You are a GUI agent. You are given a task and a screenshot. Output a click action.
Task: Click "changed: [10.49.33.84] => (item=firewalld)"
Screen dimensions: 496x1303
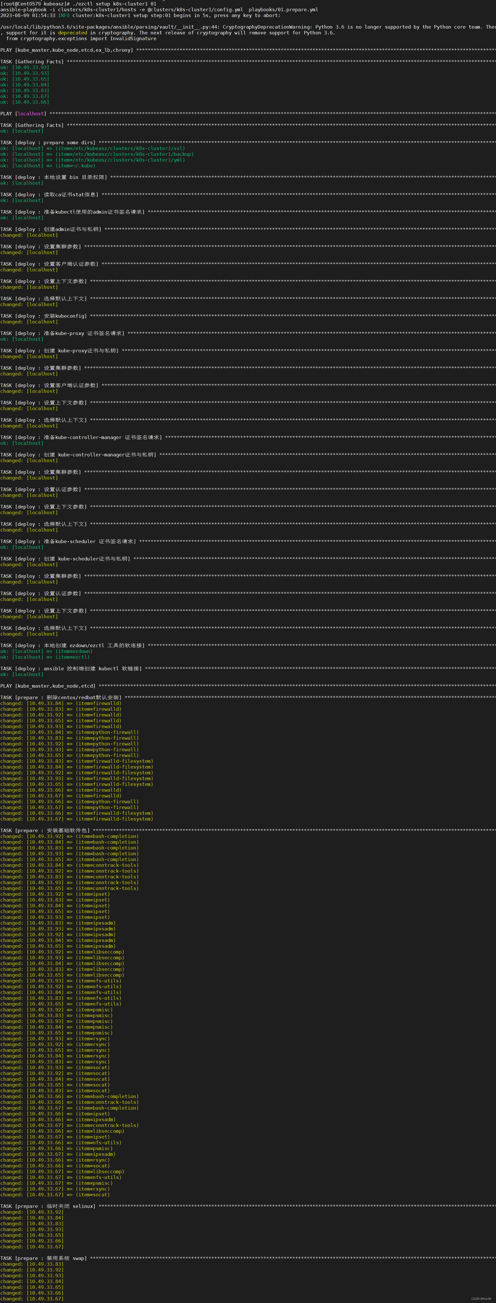61,704
